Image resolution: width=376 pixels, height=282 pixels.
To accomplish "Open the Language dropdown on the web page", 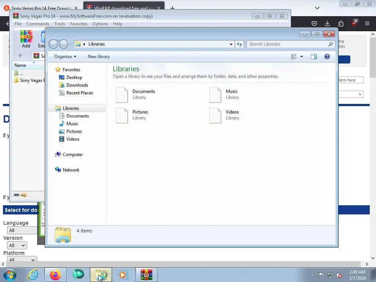I will 22,230.
